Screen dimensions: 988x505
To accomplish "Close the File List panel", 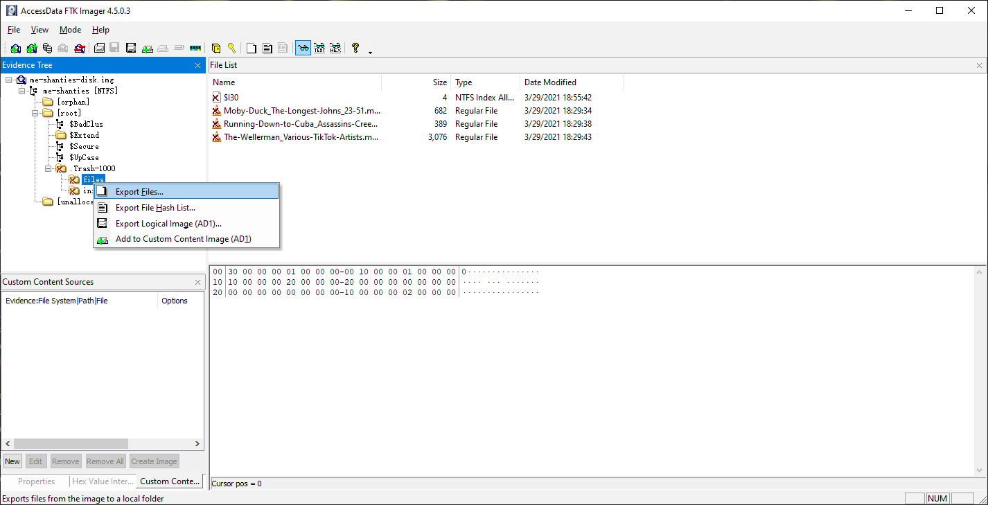I will [x=979, y=65].
